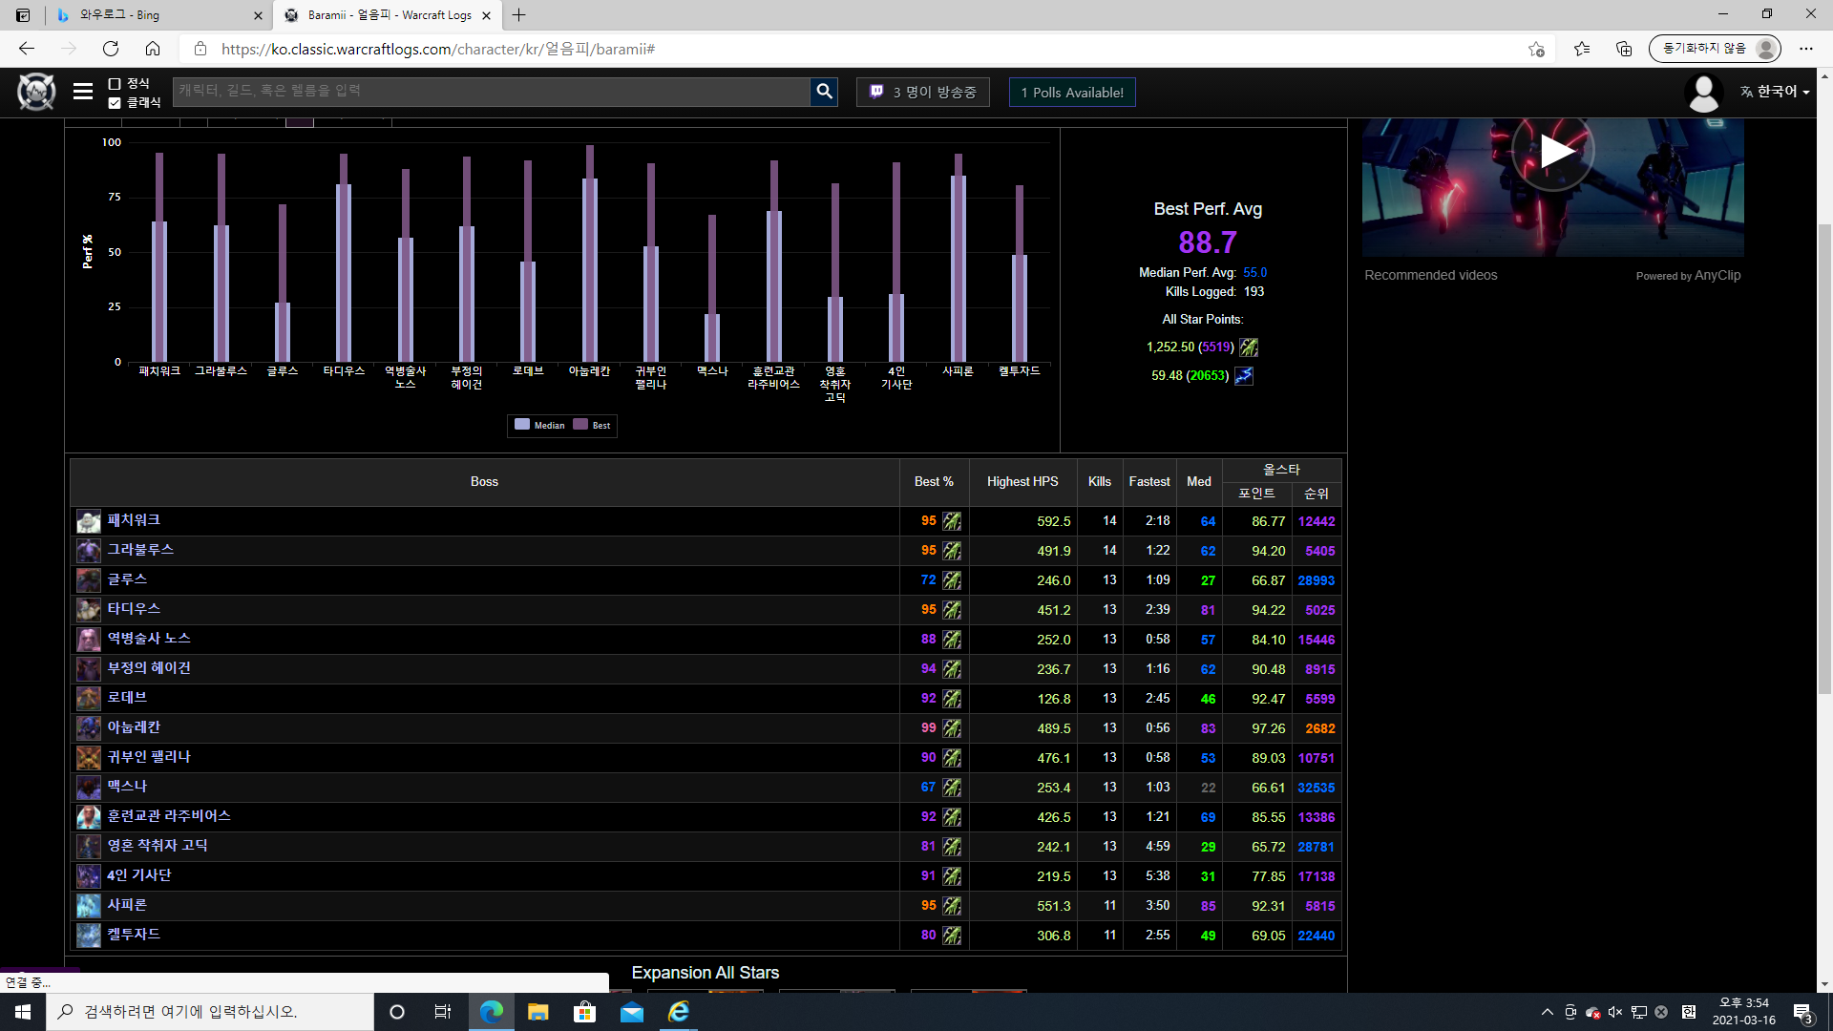Viewport: 1833px width, 1031px height.
Task: Click the magnifier search button
Action: (x=824, y=92)
